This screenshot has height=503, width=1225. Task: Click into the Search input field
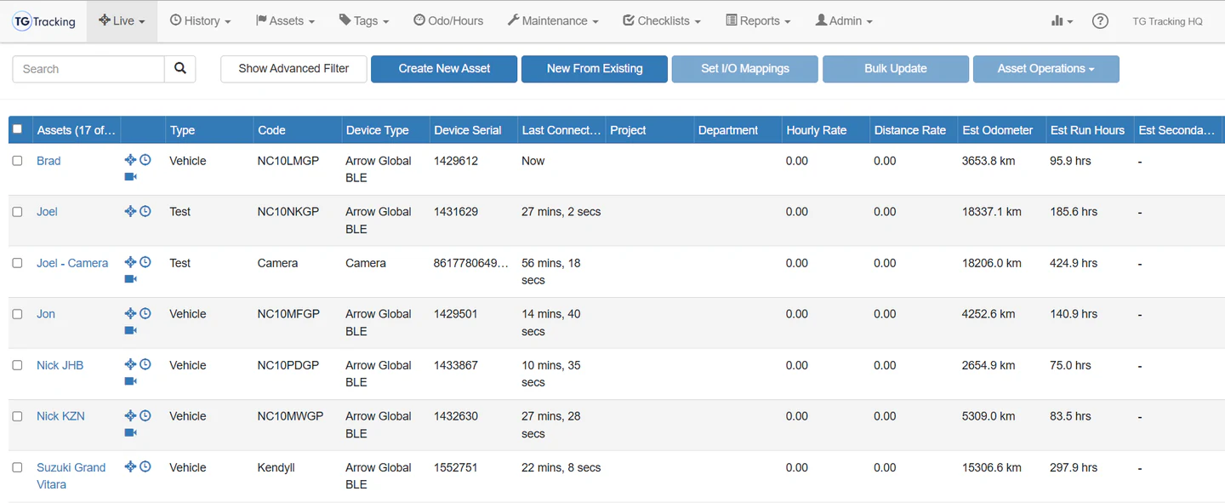(88, 69)
